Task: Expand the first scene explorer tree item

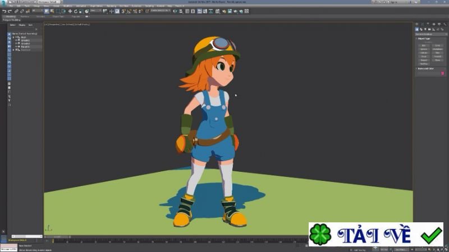Action: pyautogui.click(x=13, y=38)
